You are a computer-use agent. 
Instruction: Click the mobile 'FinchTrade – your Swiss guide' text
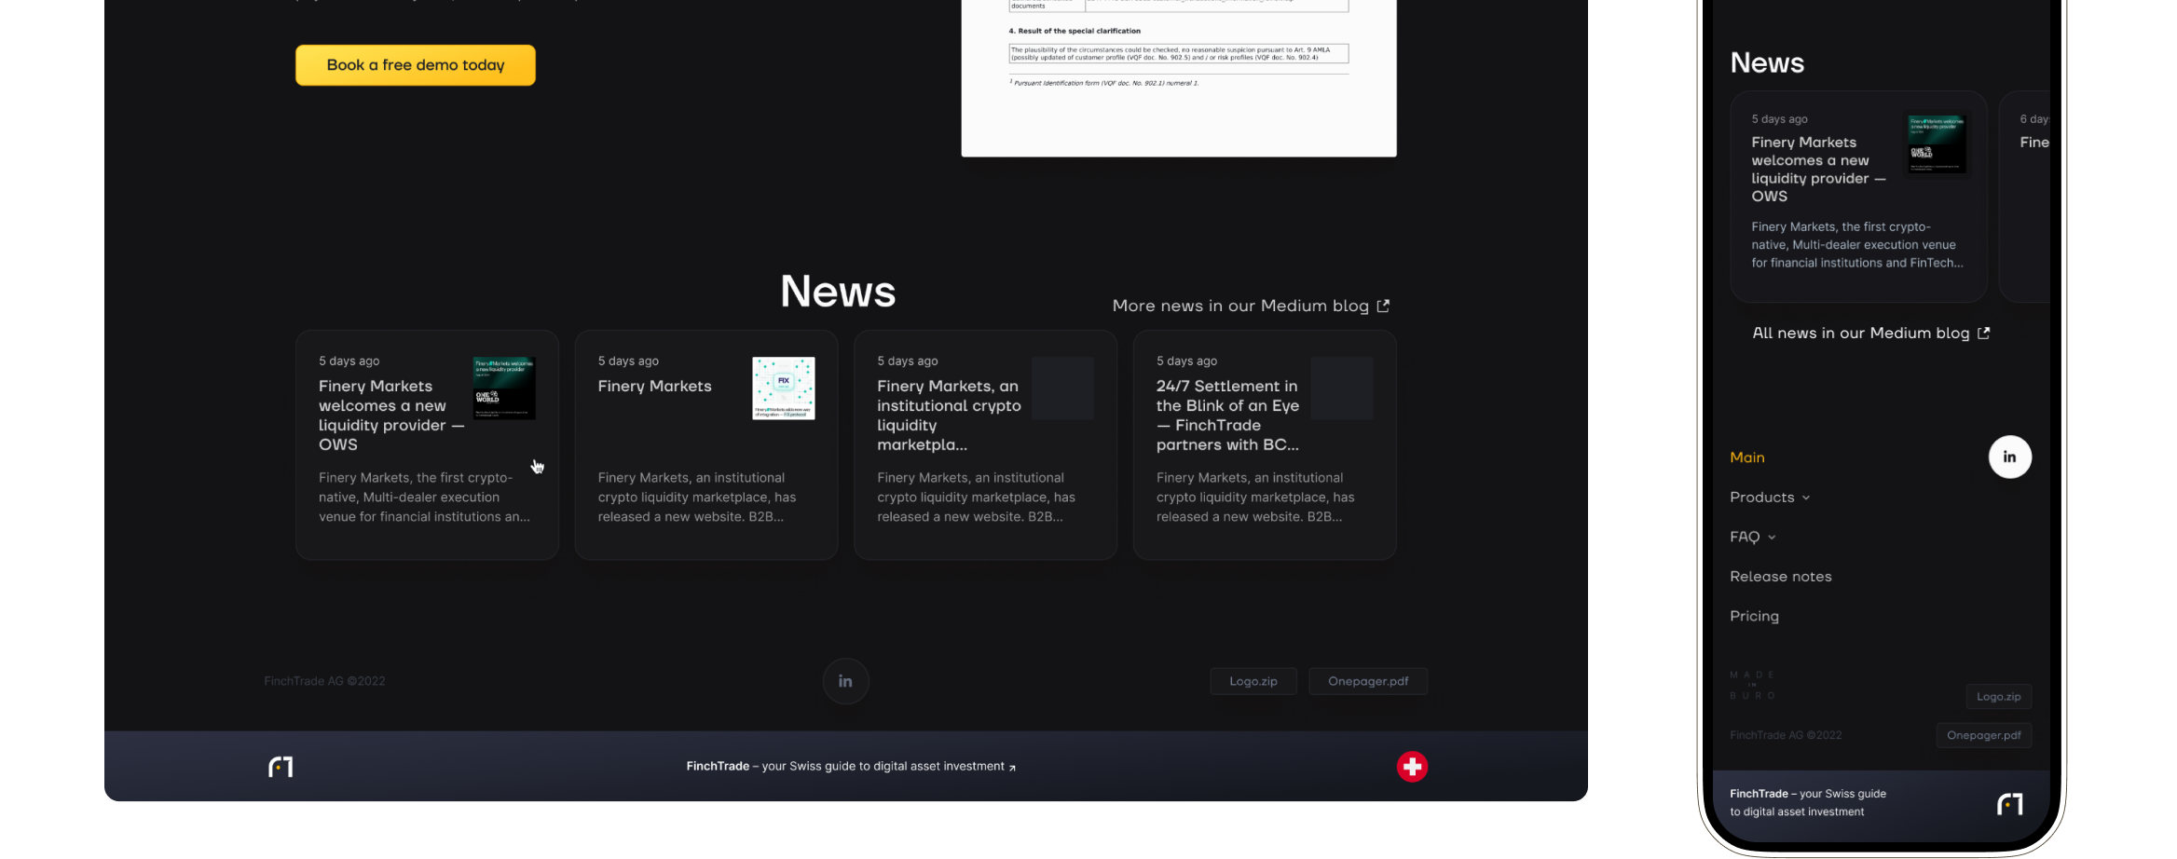[x=1808, y=802]
